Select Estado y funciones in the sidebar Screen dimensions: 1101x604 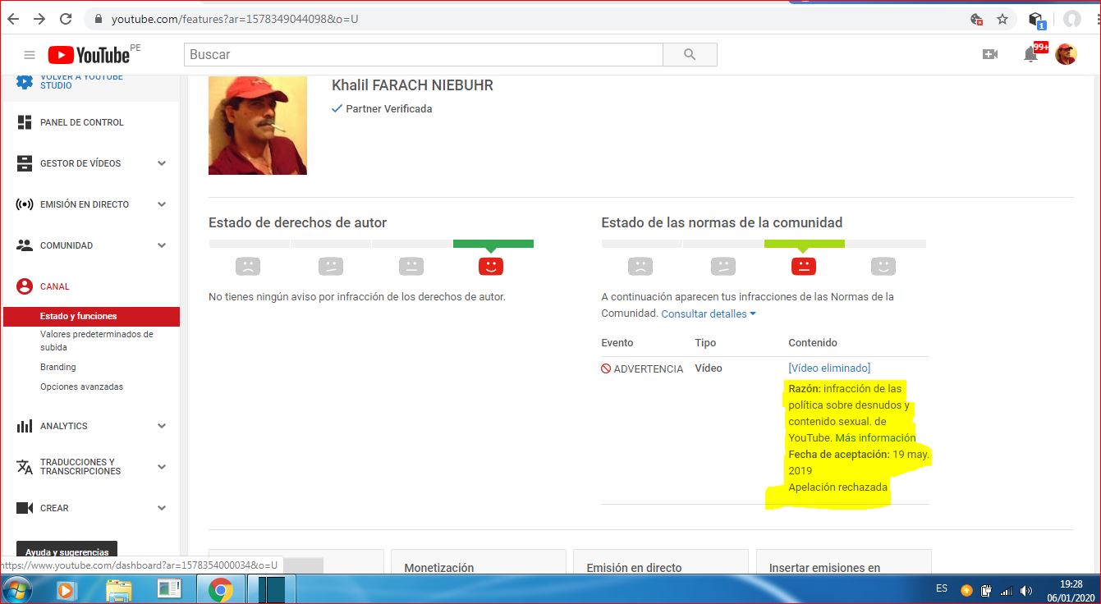(91, 316)
